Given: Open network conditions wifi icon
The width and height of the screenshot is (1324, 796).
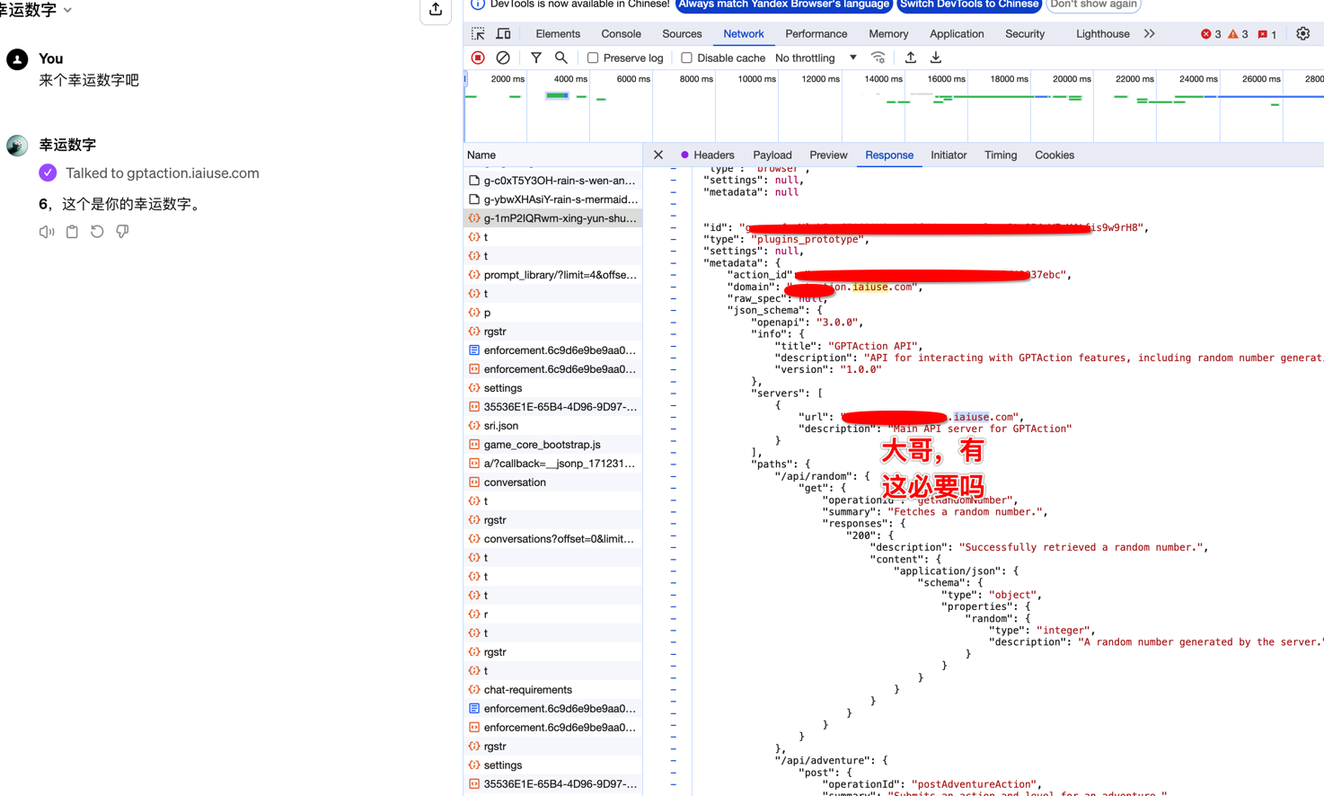Looking at the screenshot, I should click(878, 57).
